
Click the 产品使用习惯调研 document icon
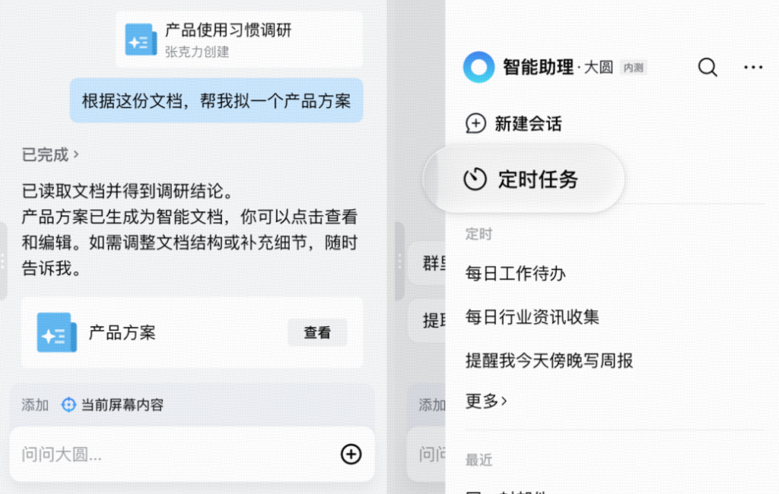(141, 40)
